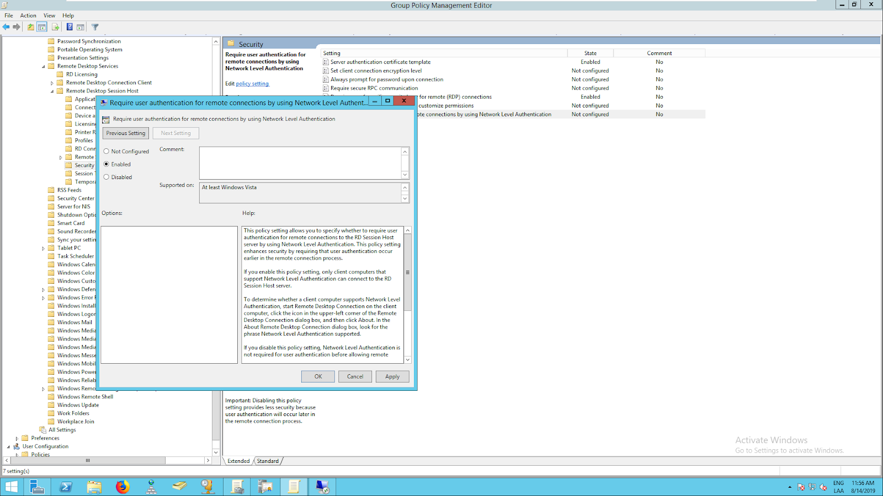Select the Task Scheduler tree folder
Viewport: 883px width, 496px height.
(76, 256)
